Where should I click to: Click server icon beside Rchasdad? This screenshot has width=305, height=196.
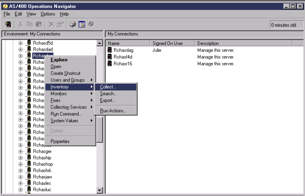point(29,49)
